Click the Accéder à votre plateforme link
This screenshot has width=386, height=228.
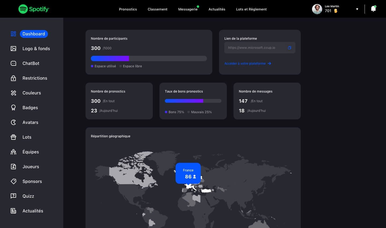tap(245, 64)
